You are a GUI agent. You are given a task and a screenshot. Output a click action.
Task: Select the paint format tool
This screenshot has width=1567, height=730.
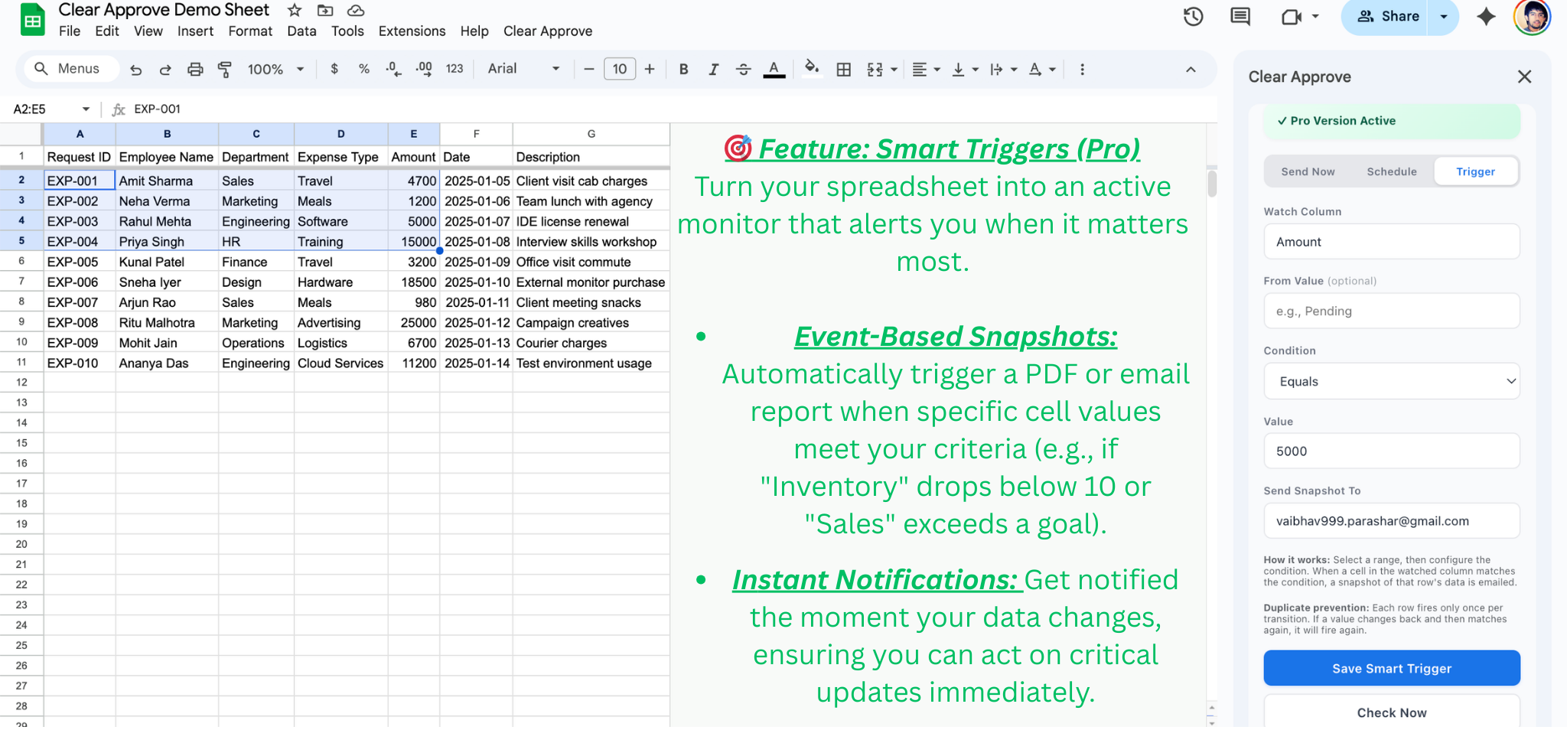(225, 69)
